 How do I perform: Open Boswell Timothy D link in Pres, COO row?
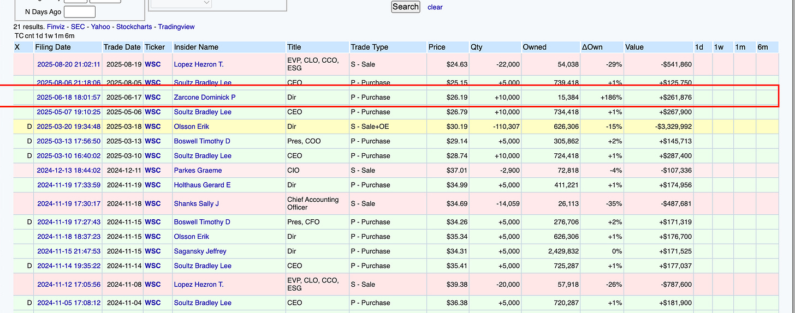click(203, 141)
